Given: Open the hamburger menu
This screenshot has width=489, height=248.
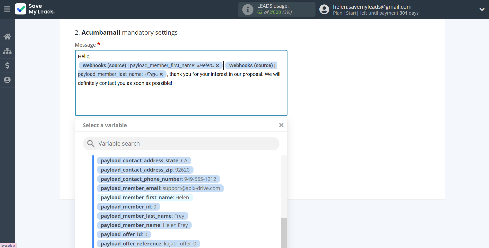Looking at the screenshot, I should pos(7,9).
